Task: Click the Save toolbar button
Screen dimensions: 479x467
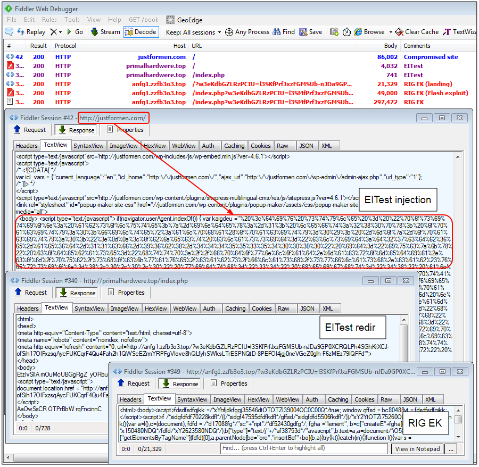Action: [x=311, y=32]
